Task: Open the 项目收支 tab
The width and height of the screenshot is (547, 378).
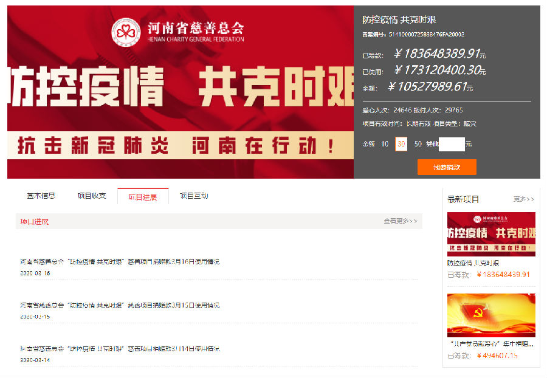Action: (x=92, y=196)
